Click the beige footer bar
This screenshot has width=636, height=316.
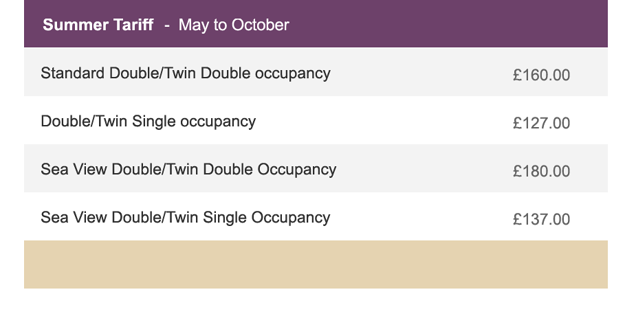[316, 264]
